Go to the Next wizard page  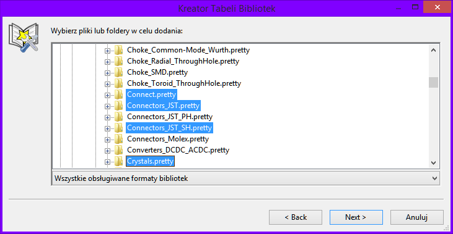tap(356, 217)
